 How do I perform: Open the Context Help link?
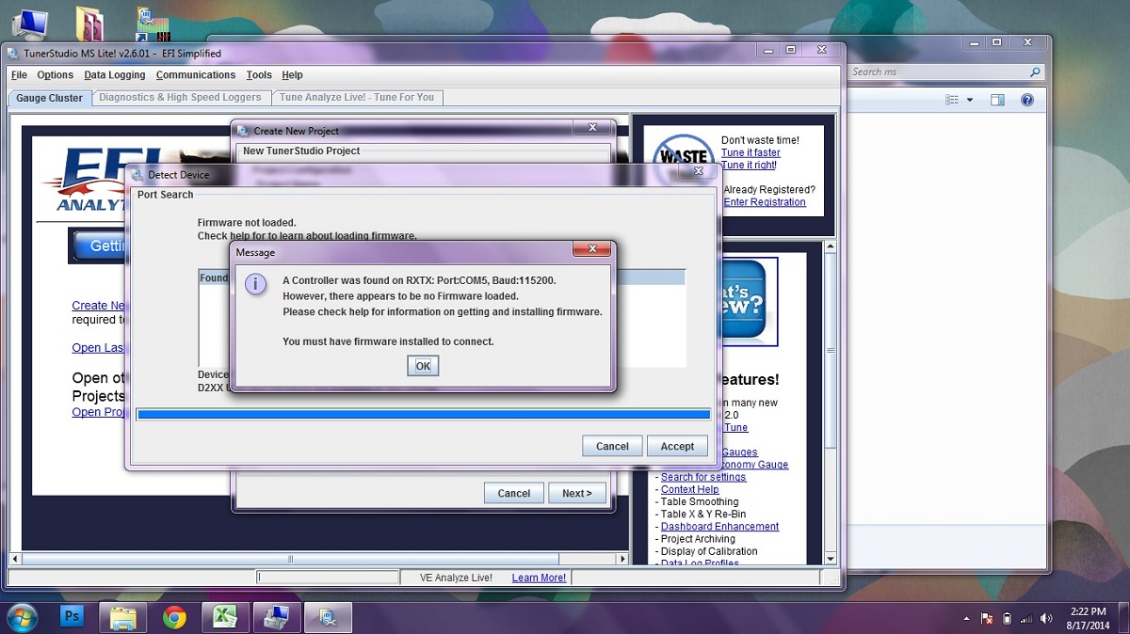click(x=689, y=489)
